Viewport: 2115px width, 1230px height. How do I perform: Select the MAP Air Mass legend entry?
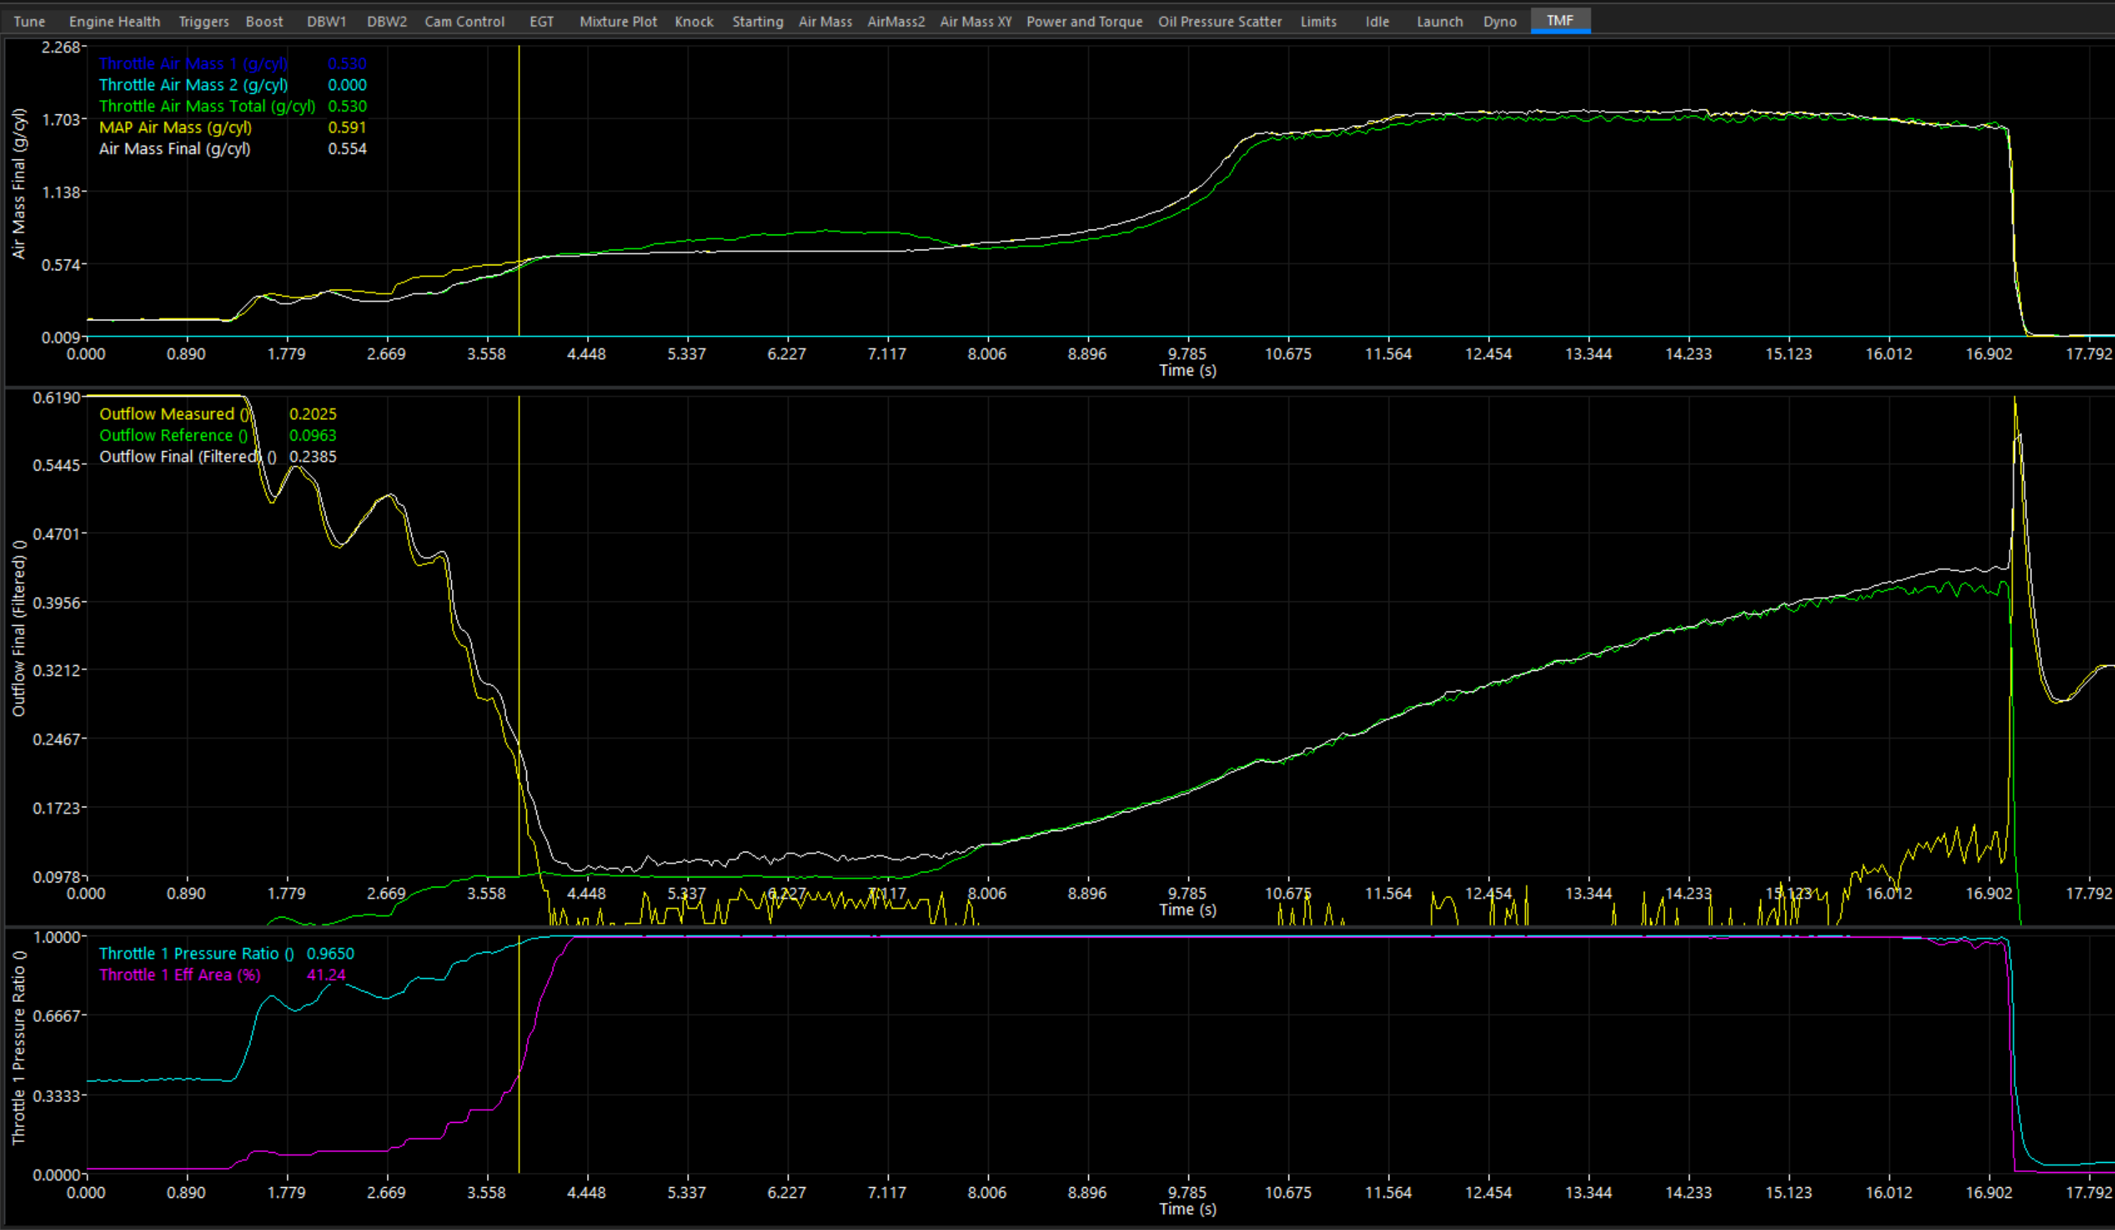[x=175, y=127]
